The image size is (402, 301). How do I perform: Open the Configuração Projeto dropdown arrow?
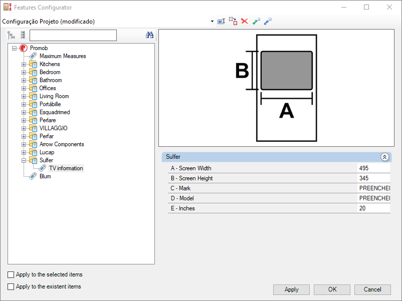coord(213,21)
